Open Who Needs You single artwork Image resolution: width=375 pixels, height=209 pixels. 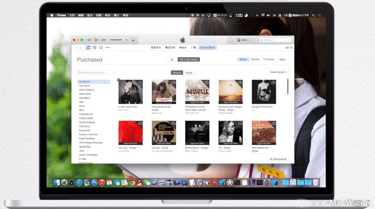pos(264,133)
